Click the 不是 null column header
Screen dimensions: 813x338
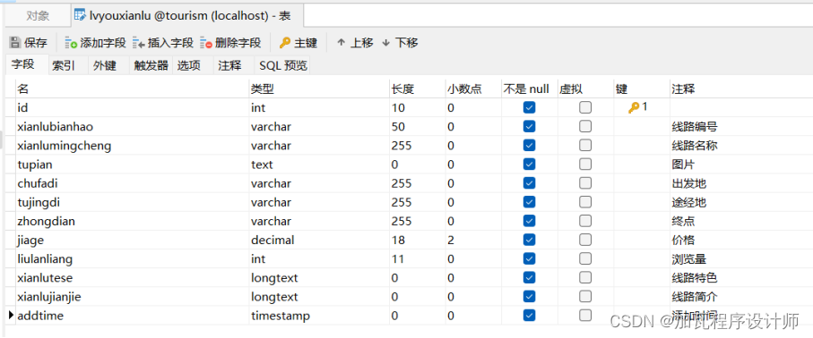coord(529,89)
